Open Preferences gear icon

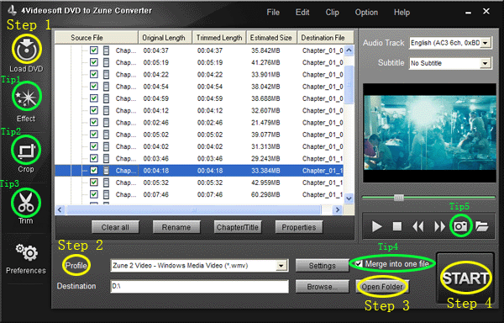tap(27, 252)
